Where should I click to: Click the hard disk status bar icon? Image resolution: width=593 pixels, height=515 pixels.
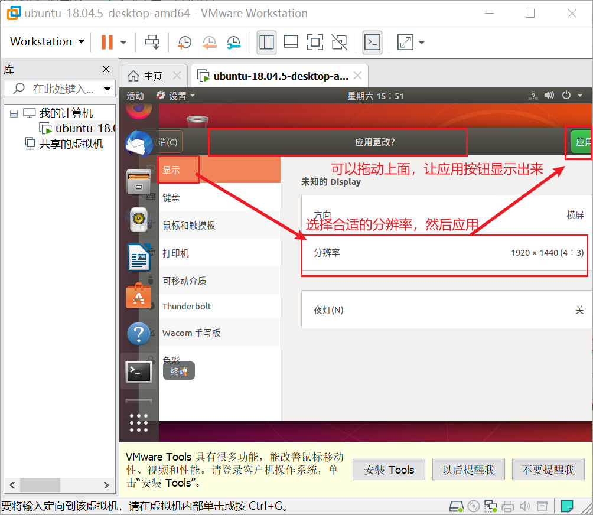456,506
